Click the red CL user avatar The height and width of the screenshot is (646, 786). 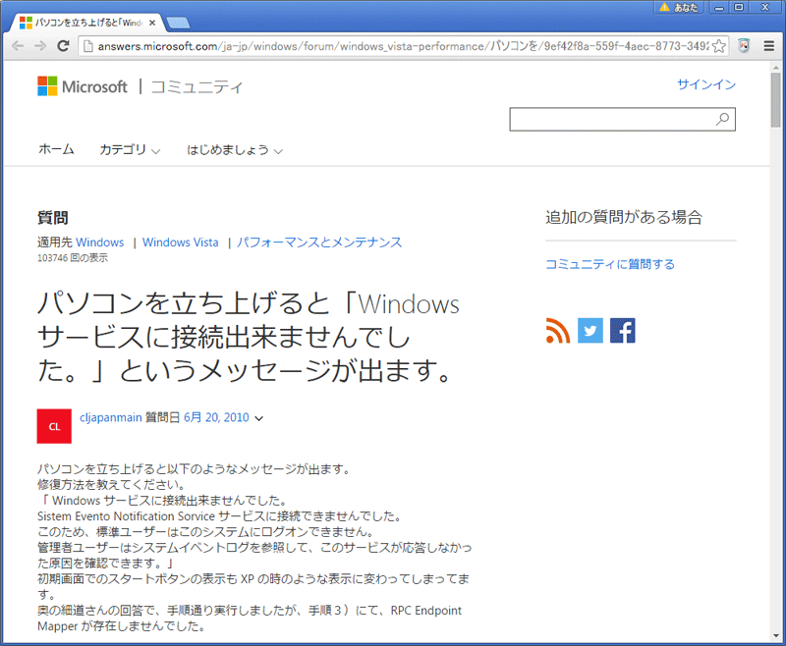[54, 426]
